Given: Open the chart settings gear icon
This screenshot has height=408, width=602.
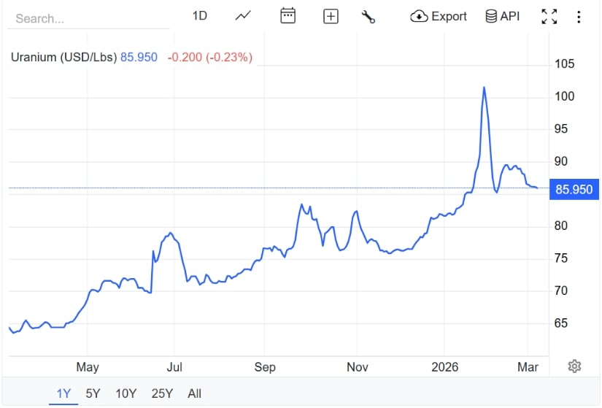Looking at the screenshot, I should pos(574,366).
